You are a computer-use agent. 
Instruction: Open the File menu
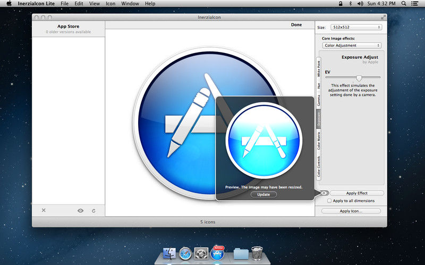(64, 4)
